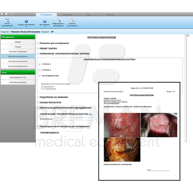This screenshot has width=193, height=193.
Task: Click patient name Павлова Оксана Витальевна
Action: click(25, 32)
